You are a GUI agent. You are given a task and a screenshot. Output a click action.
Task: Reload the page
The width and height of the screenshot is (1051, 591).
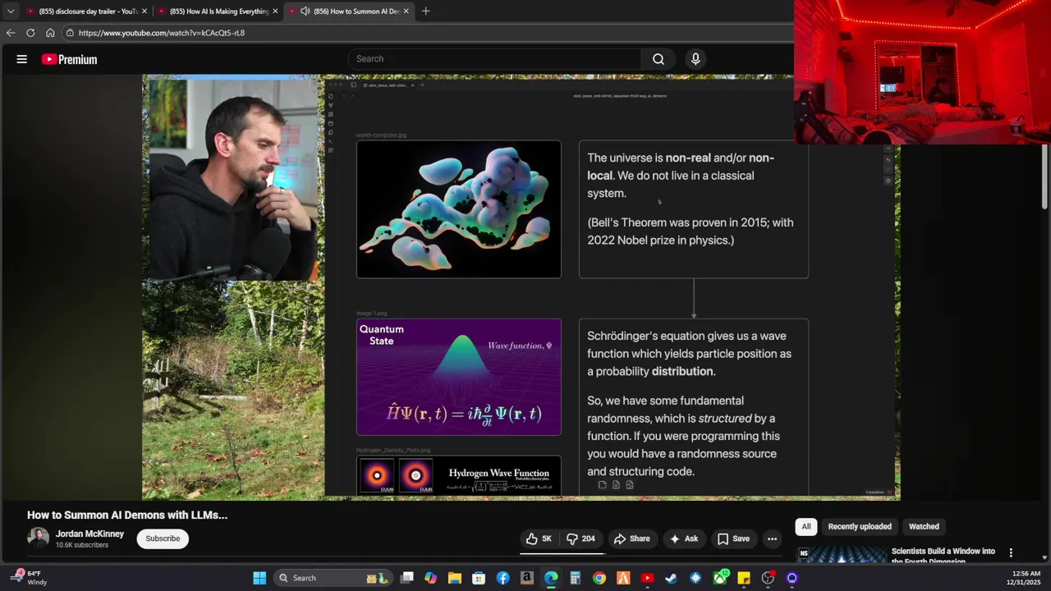[x=30, y=33]
